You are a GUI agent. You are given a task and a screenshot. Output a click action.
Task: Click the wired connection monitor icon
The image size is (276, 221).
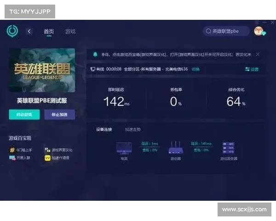pos(93,69)
